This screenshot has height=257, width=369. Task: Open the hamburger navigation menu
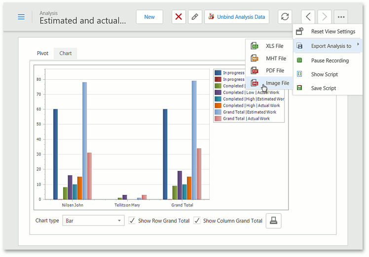(x=21, y=17)
